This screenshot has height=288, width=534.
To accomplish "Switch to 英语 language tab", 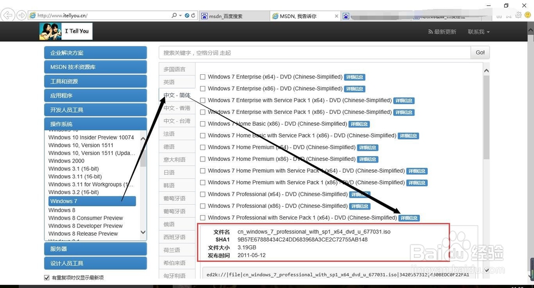I will pyautogui.click(x=177, y=82).
